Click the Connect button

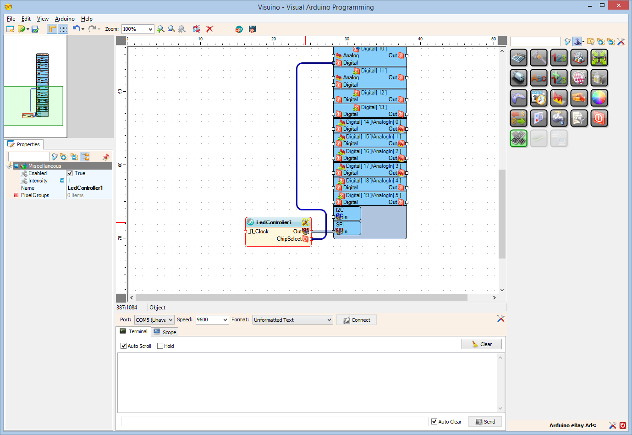click(x=357, y=319)
